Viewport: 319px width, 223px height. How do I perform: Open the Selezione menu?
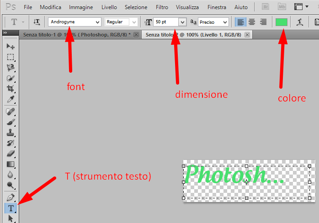(136, 7)
